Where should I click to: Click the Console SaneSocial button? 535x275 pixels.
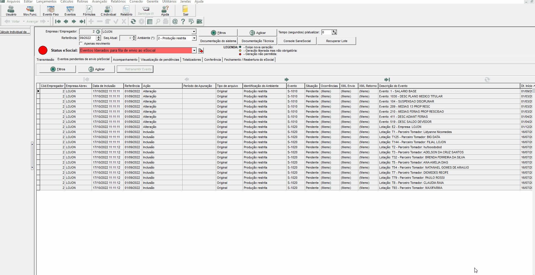[x=297, y=41]
